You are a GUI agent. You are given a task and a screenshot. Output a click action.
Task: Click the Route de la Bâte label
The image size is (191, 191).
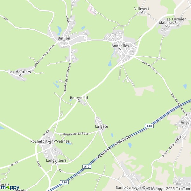pos(76,134)
